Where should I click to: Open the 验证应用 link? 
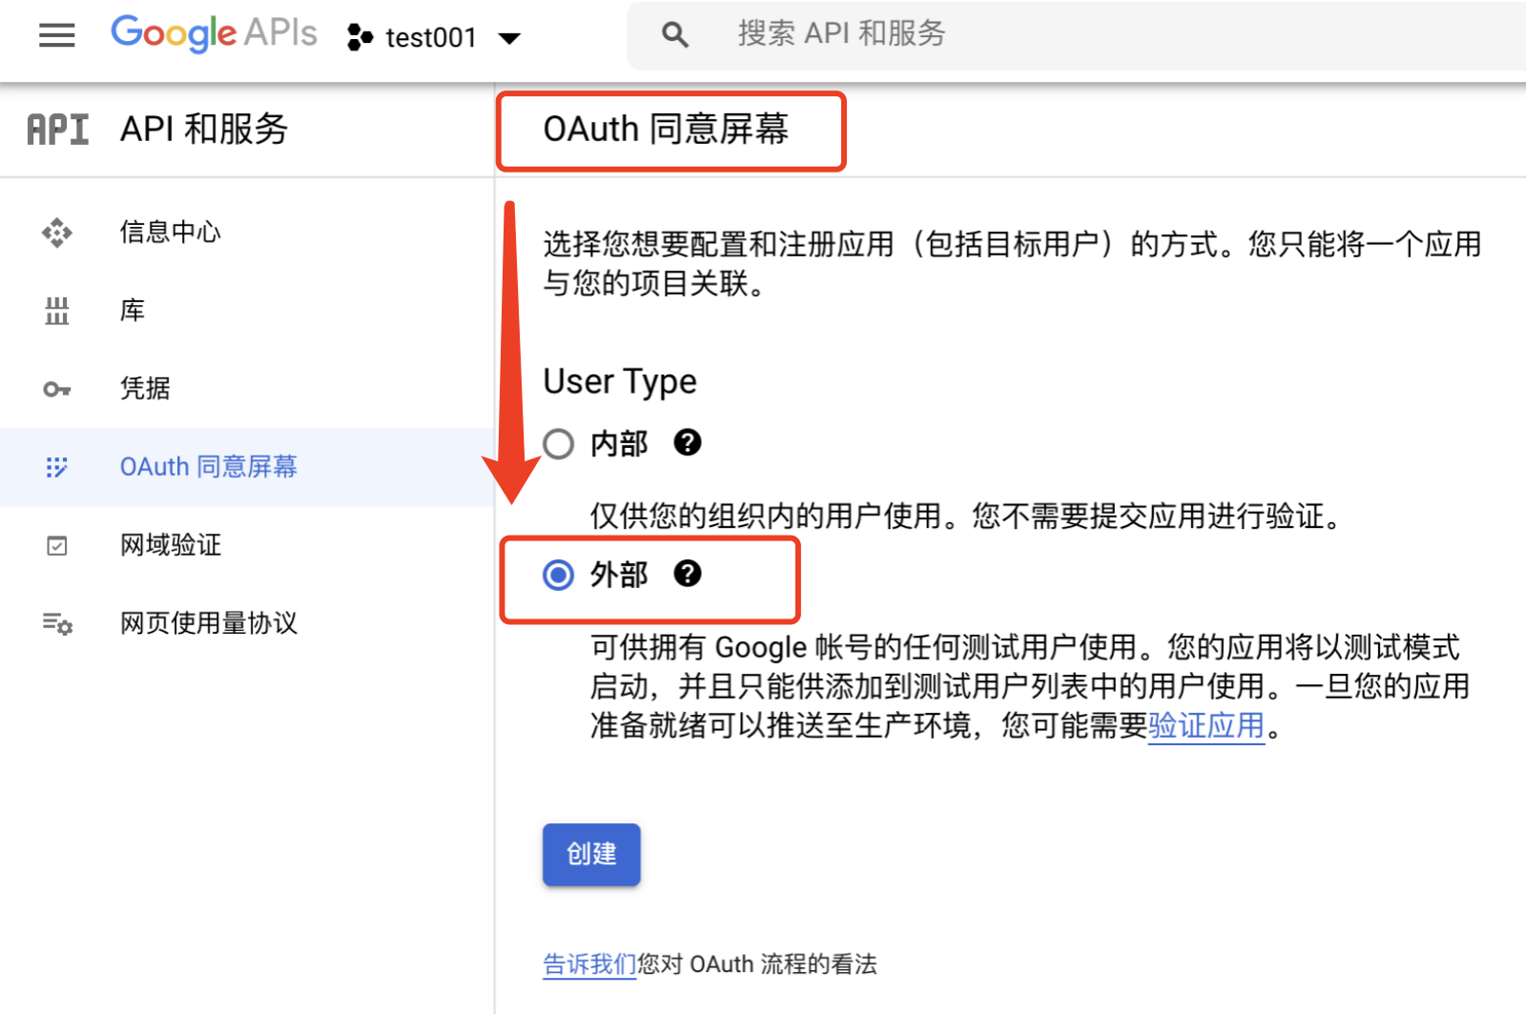[1206, 726]
